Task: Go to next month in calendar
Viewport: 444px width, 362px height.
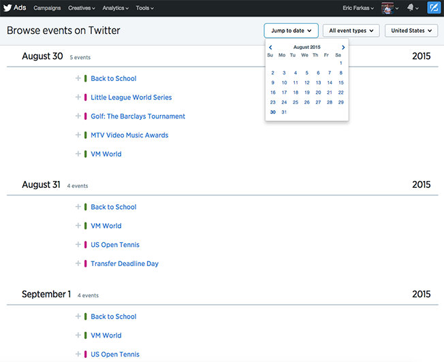Action: pyautogui.click(x=343, y=48)
